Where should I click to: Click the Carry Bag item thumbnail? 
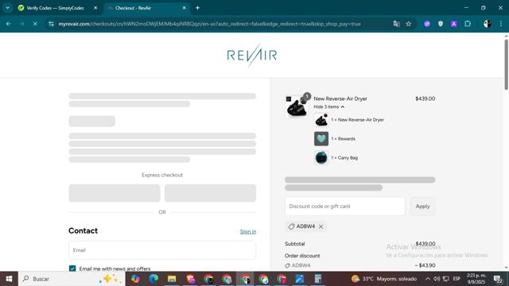321,157
